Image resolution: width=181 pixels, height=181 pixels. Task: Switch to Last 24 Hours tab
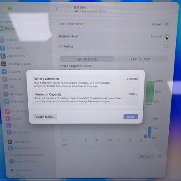coord(87,59)
